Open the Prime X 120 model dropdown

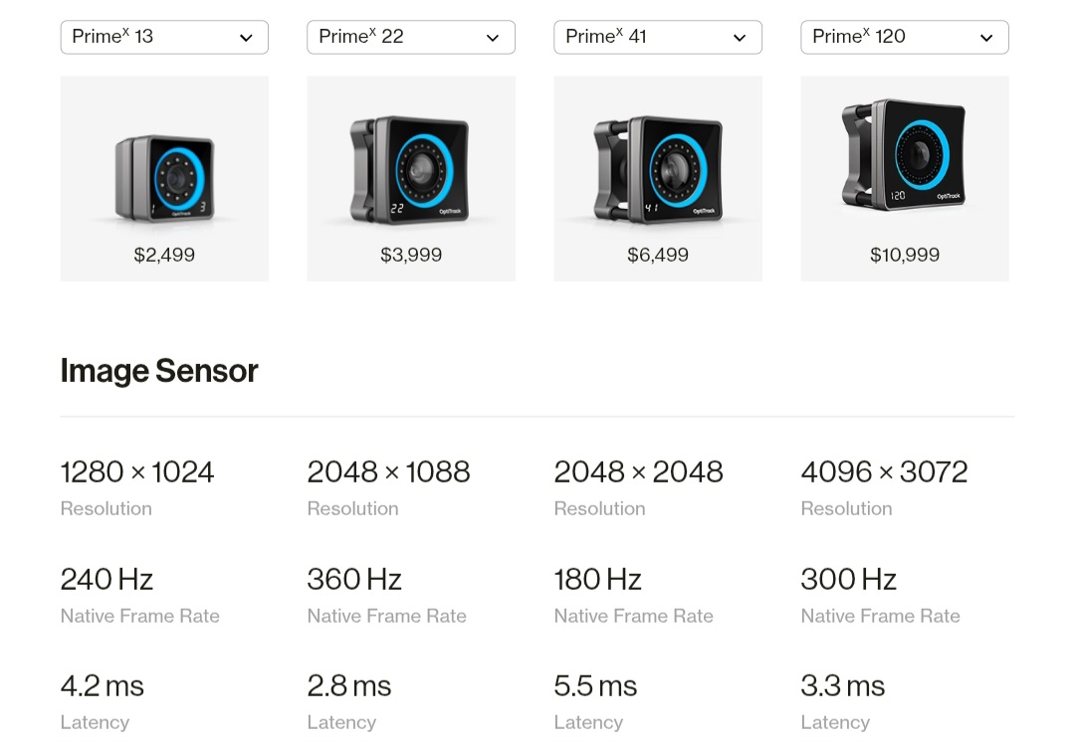[x=905, y=38]
